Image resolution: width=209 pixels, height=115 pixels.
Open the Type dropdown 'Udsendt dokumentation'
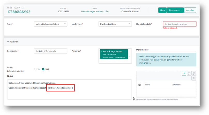click(50, 24)
